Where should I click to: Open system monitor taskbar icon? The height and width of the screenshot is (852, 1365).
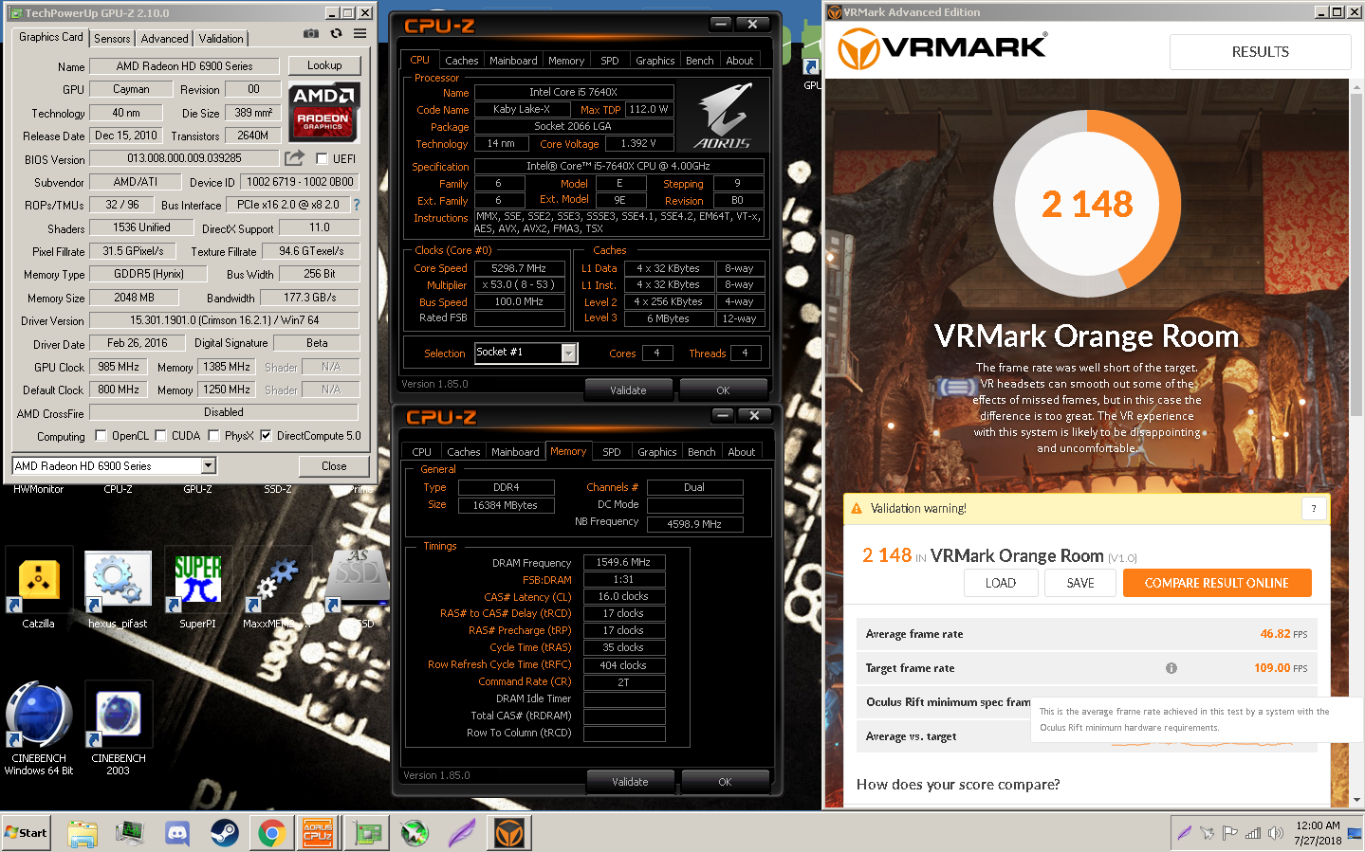130,834
